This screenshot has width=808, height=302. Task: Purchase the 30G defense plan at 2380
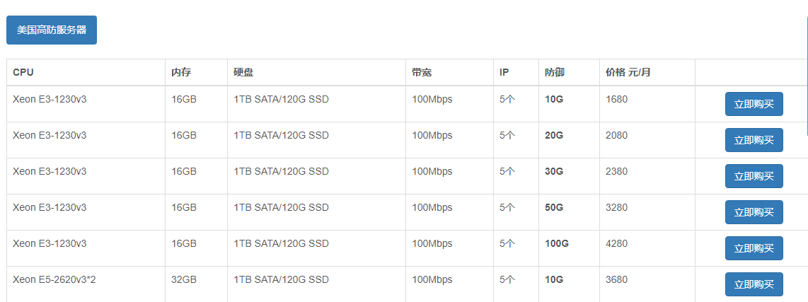click(x=754, y=175)
